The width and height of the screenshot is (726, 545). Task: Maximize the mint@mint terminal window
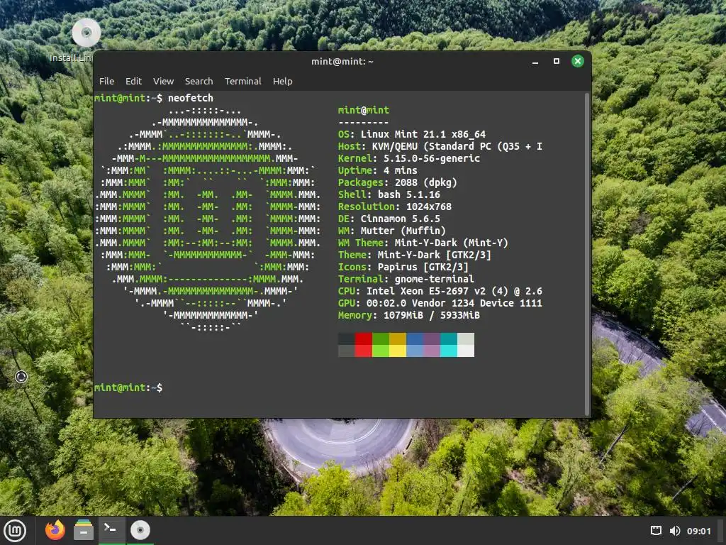[x=557, y=61]
